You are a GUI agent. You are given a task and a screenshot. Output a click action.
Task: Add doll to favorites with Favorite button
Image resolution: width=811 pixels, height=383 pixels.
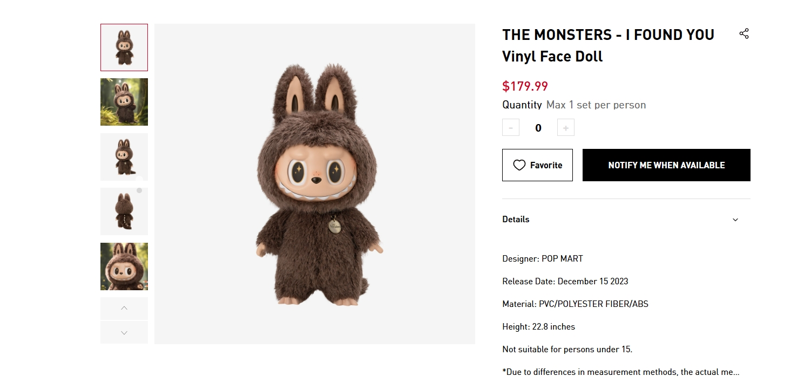point(537,165)
